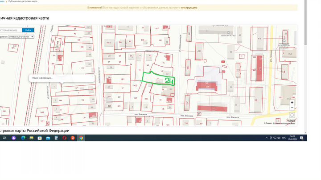The height and width of the screenshot is (180, 321).
Task: Zoom in the map with plus button
Action: click(292, 102)
